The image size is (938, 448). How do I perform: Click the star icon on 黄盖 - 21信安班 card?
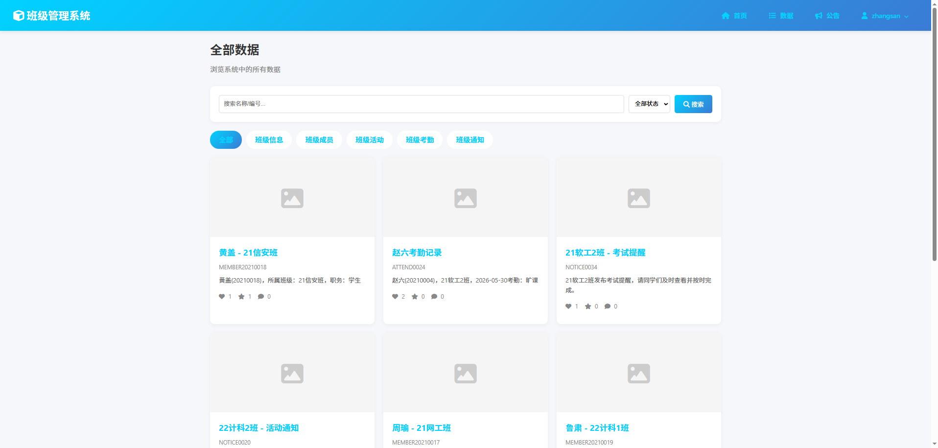[x=241, y=297]
